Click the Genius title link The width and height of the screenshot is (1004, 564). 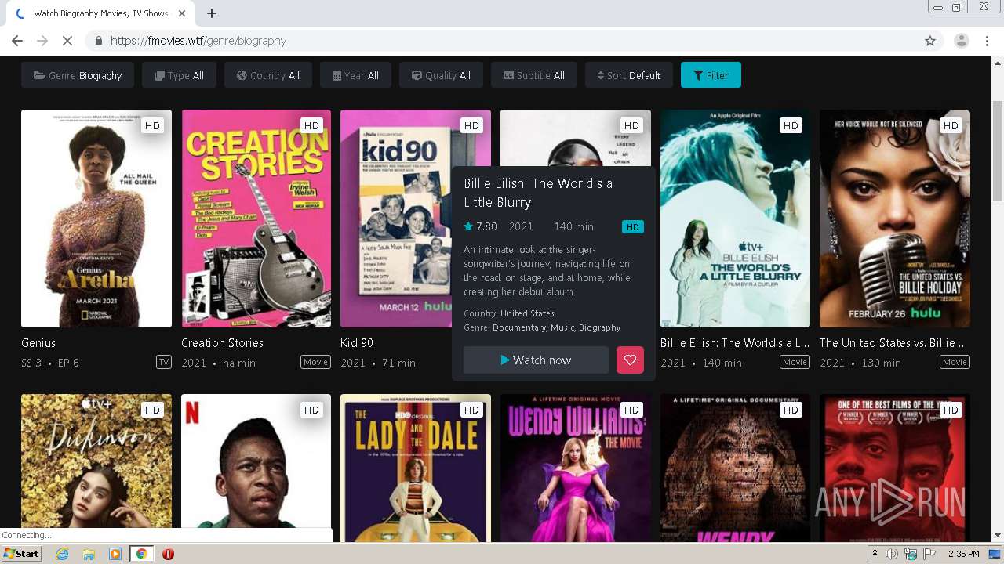point(38,343)
